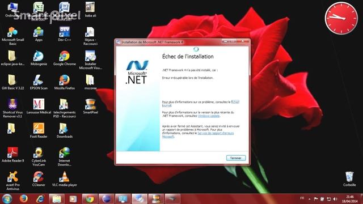Launch avast! Pro Antivirus icon
The height and width of the screenshot is (204, 363).
pos(12,181)
